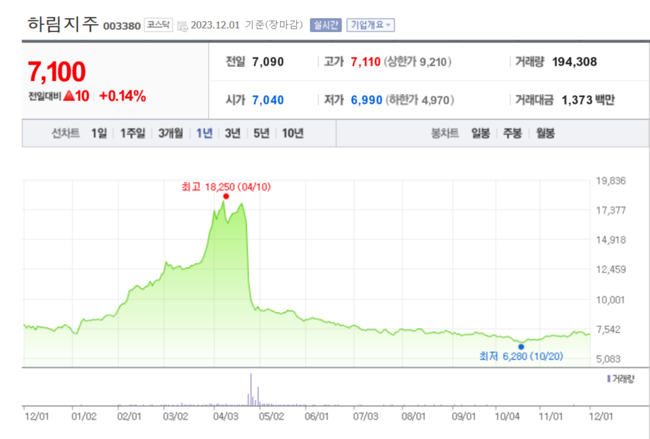Click the red up-triangle change indicator

pyautogui.click(x=69, y=96)
